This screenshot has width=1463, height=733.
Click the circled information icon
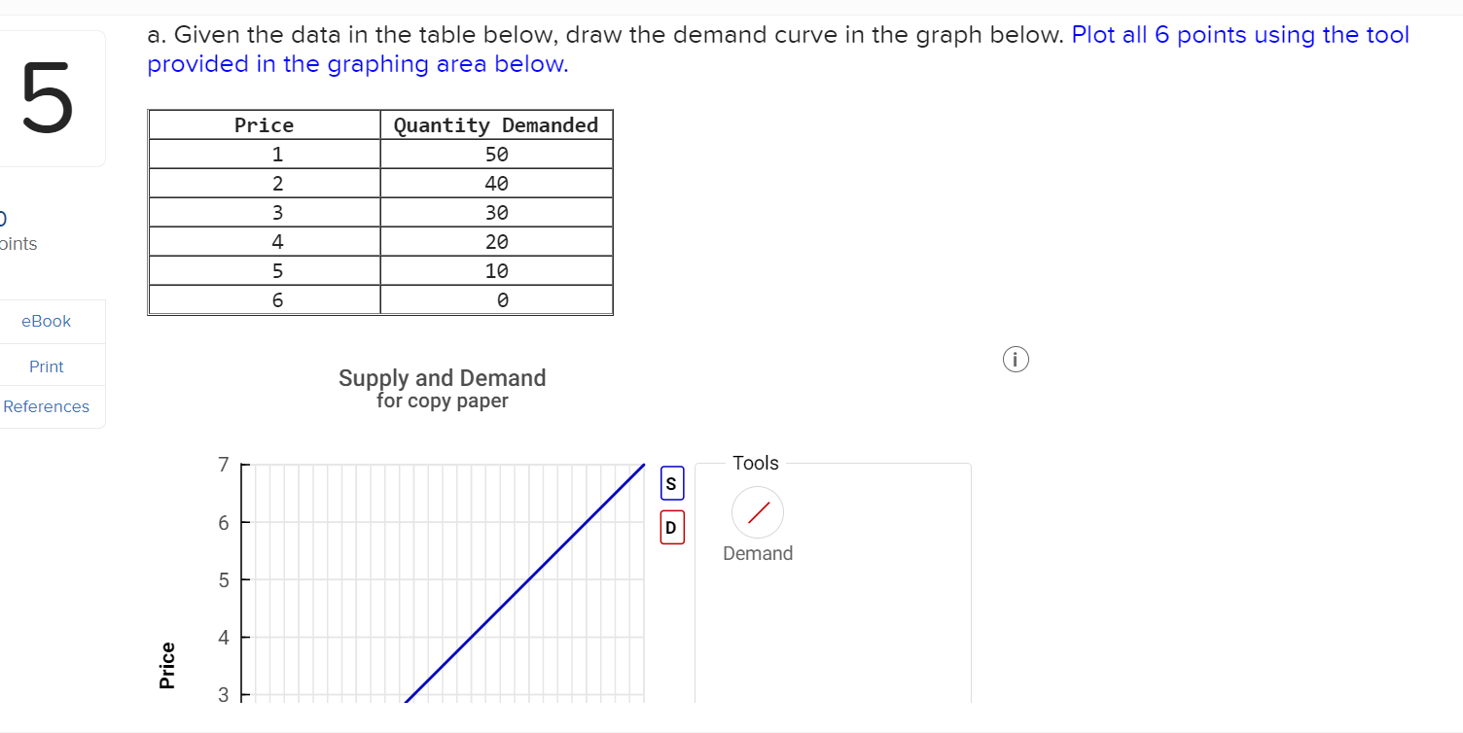coord(1015,359)
